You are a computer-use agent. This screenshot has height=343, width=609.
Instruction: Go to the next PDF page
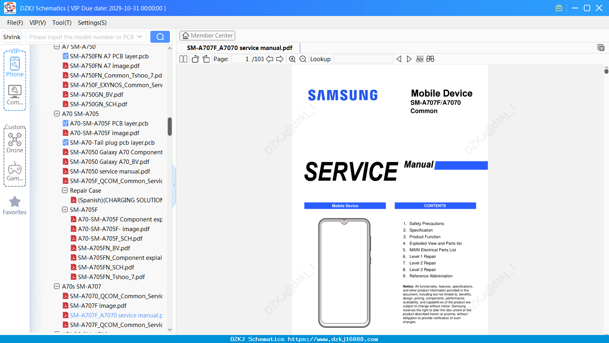[280, 59]
